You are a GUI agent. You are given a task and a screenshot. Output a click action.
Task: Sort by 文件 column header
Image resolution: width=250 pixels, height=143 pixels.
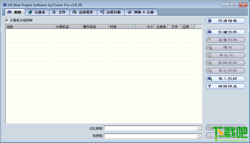[175, 27]
